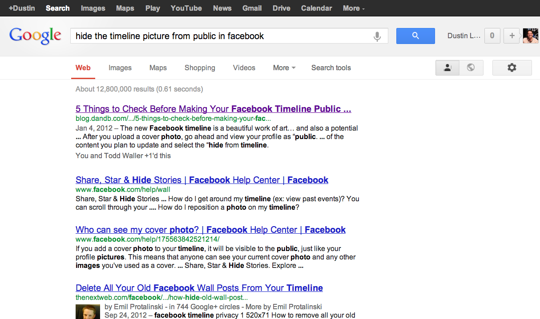540x319 pixels.
Task: Open 'Who can see my cover photo?' result
Action: 210,230
